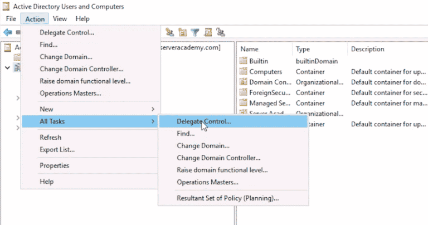Screen dimensions: 428x225
Task: Click the create new group toolbar icon
Action: [170, 32]
